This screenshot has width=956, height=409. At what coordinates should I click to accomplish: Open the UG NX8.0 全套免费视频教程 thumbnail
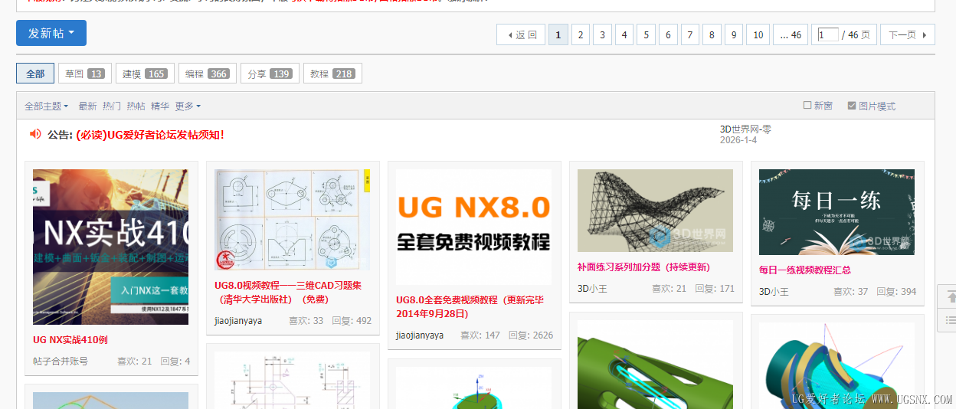coord(473,227)
